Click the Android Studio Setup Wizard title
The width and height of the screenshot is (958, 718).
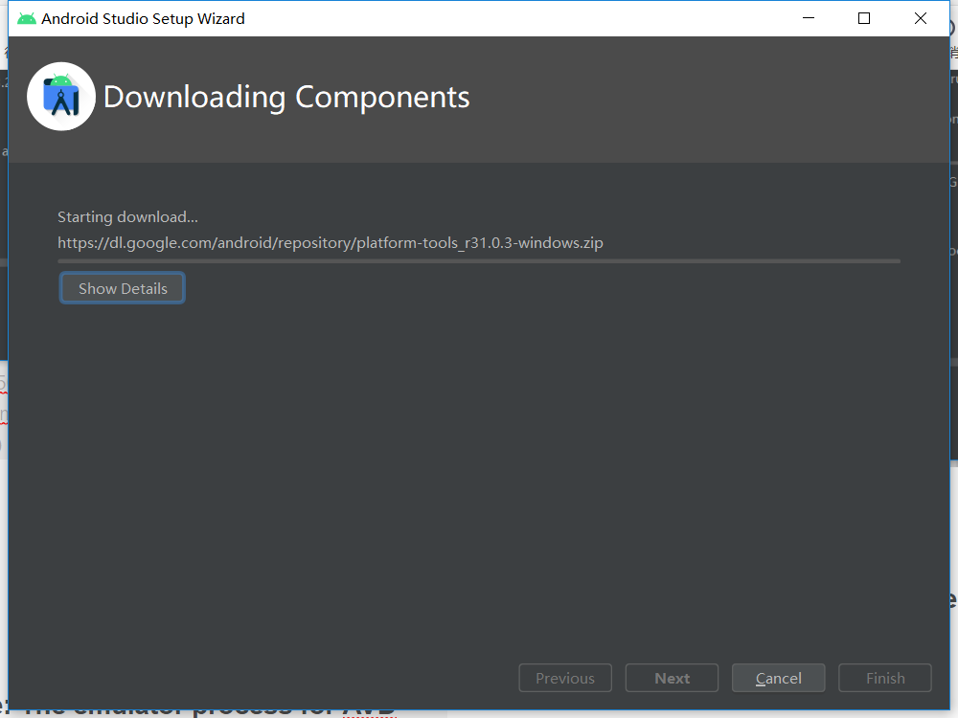[x=143, y=19]
